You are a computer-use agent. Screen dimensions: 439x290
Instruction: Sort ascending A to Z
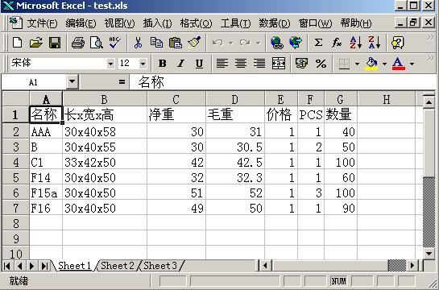point(355,43)
